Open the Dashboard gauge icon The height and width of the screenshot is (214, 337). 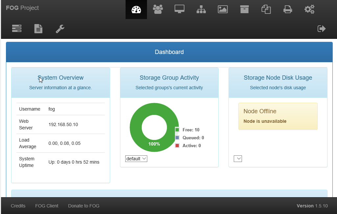(x=136, y=10)
